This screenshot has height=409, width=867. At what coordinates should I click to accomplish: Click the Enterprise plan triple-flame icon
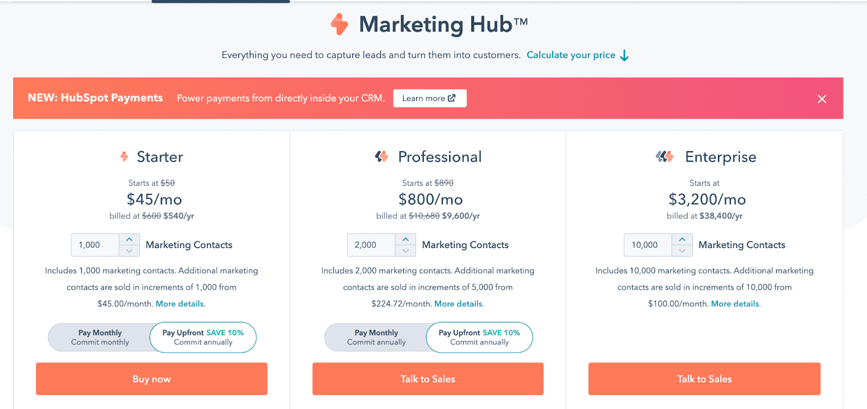[x=664, y=157]
